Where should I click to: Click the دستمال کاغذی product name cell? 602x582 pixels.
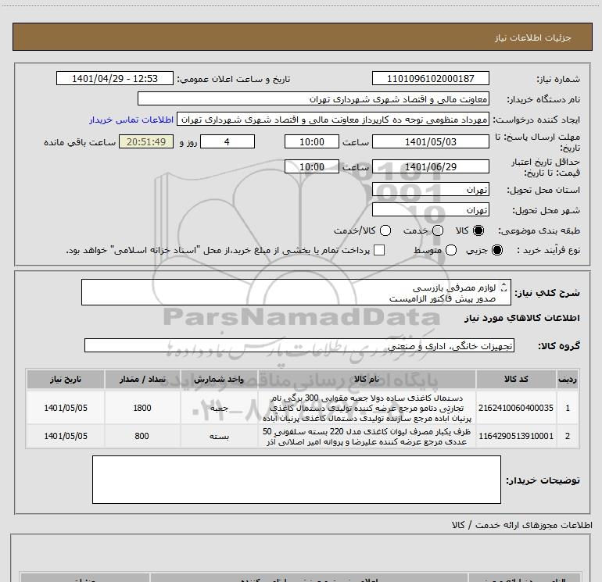[367, 408]
